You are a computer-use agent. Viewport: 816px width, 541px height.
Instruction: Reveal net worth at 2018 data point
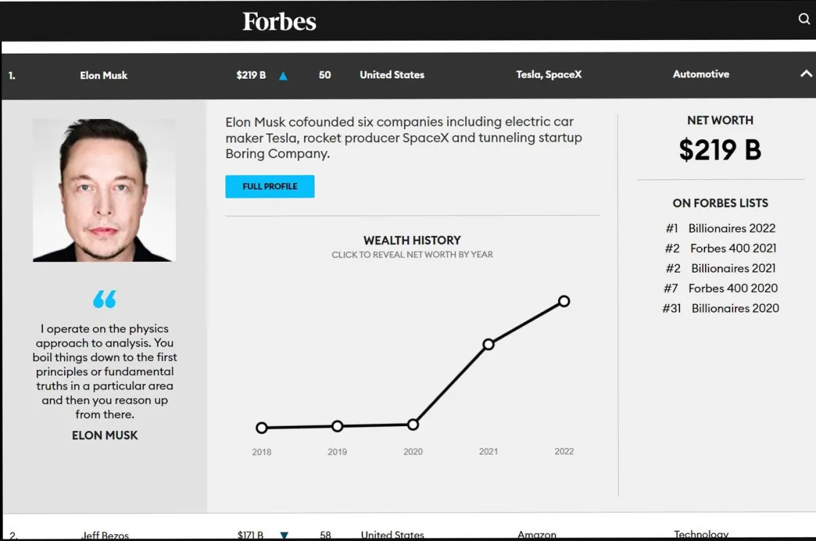(x=262, y=427)
